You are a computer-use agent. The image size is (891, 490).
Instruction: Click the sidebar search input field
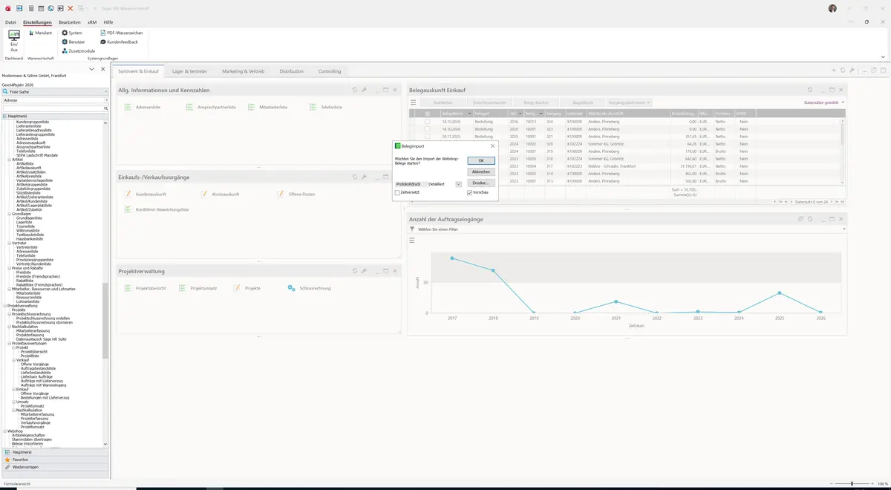(x=52, y=108)
